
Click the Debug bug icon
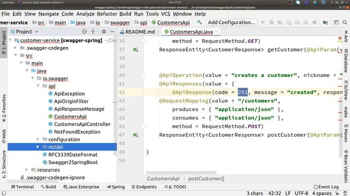(271, 22)
